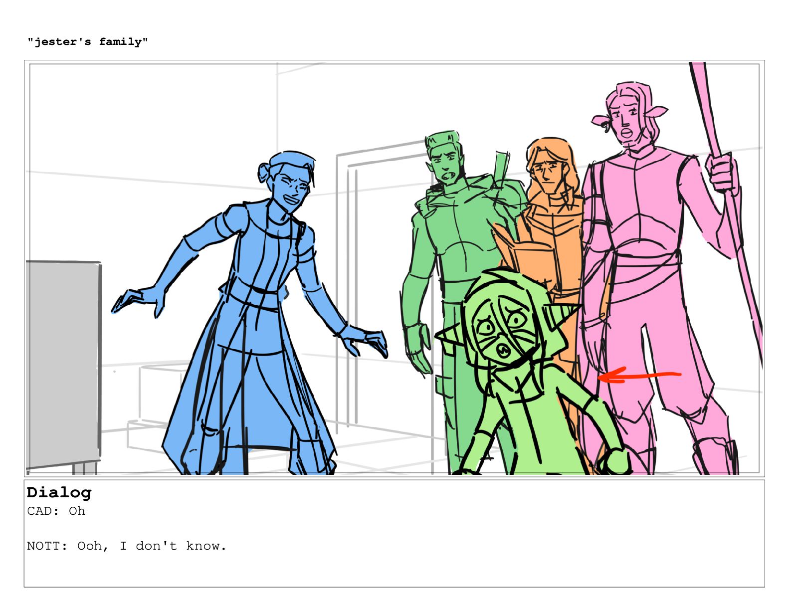Click the "jester's family" title text
789x611 pixels.
(88, 42)
